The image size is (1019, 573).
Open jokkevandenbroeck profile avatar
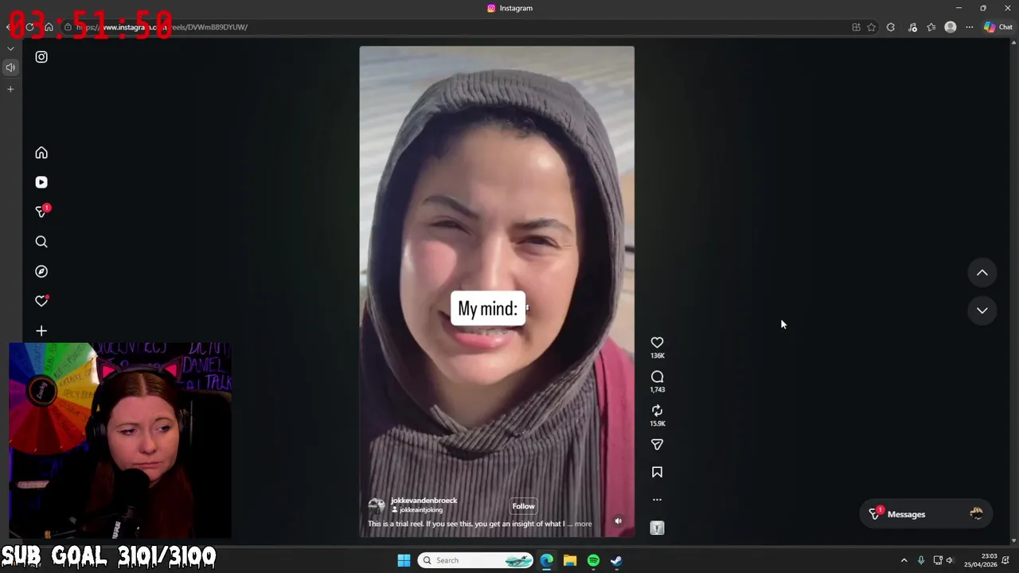pos(377,505)
